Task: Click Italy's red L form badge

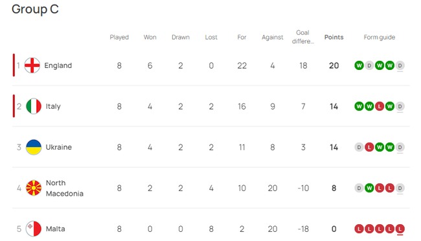Action: [380, 106]
